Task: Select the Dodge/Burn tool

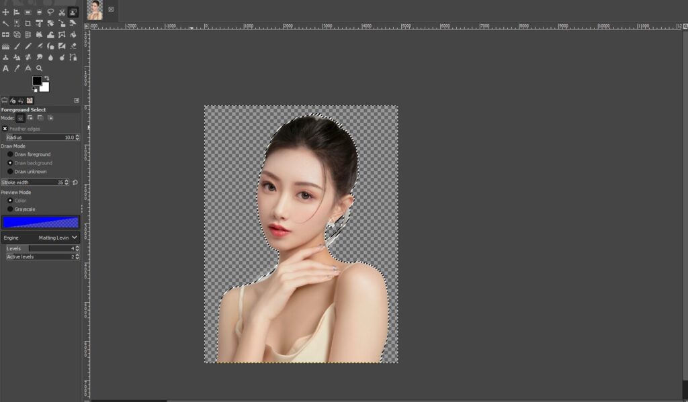Action: [x=62, y=58]
